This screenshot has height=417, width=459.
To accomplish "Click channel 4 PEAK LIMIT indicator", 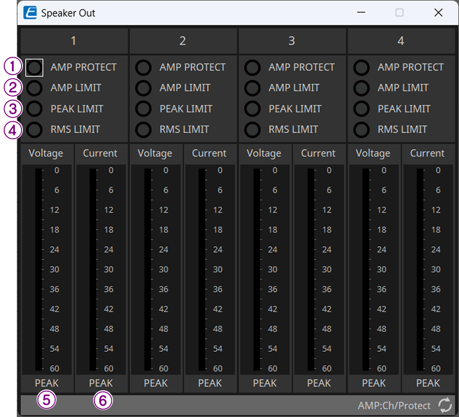I will click(362, 109).
